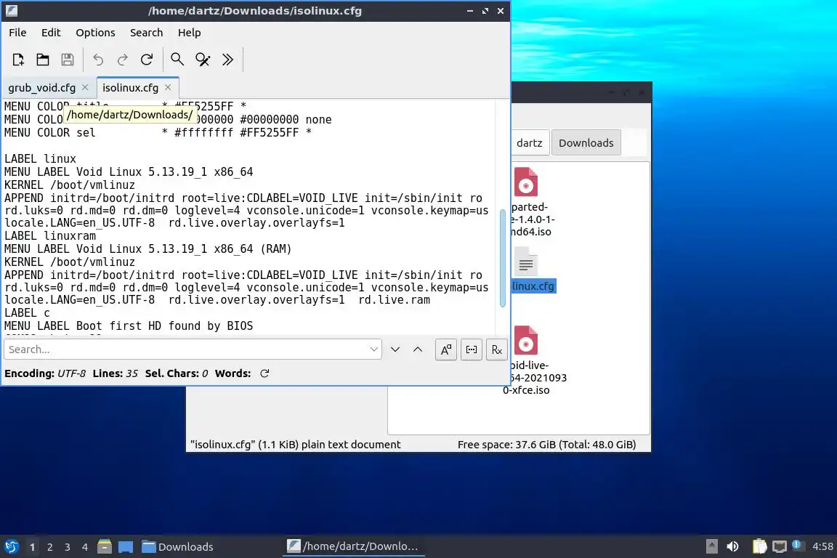Open find with the magnifier icon
Screen dimensions: 837x558
coord(177,60)
